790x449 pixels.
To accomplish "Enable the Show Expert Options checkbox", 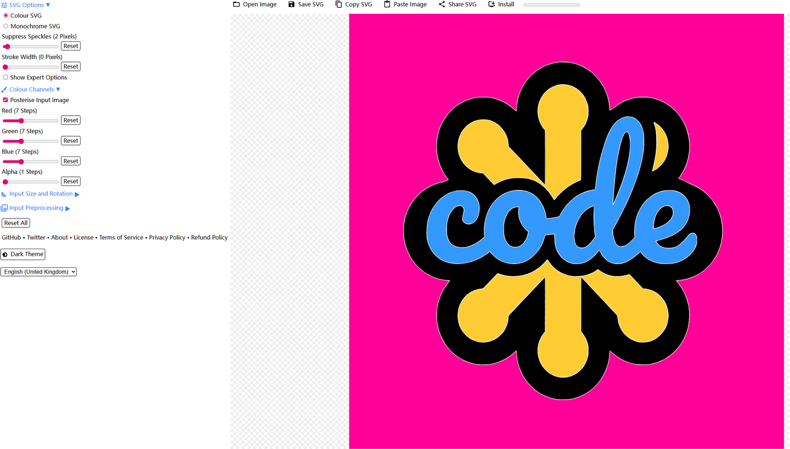I will [x=5, y=77].
